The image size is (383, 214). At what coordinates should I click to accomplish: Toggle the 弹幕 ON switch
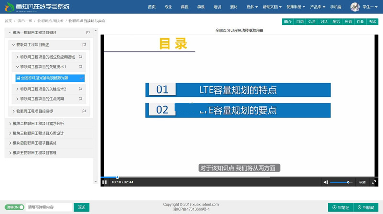tap(14, 207)
